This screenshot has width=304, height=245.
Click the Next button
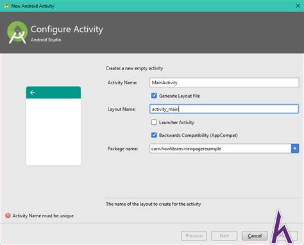tap(224, 236)
